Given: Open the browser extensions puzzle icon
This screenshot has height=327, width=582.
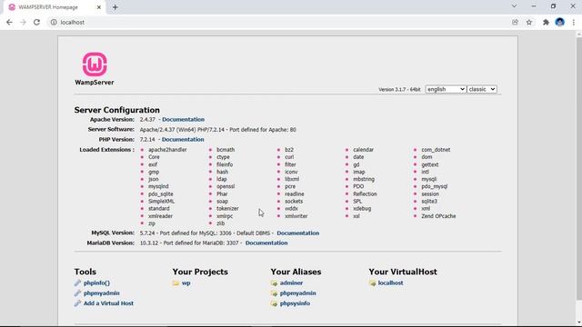Looking at the screenshot, I should (x=546, y=22).
